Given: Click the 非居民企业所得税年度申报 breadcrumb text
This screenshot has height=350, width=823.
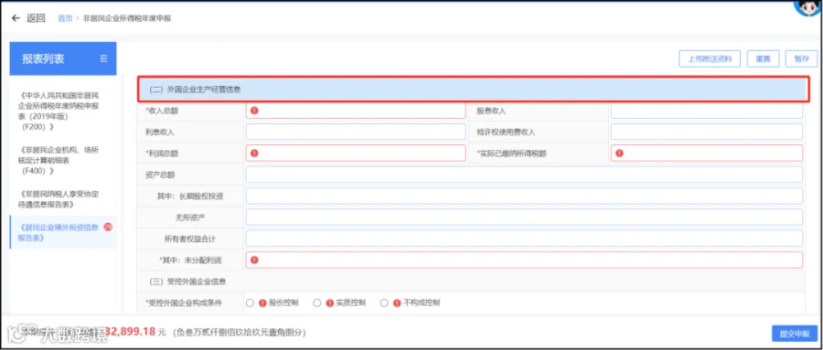Looking at the screenshot, I should (127, 18).
